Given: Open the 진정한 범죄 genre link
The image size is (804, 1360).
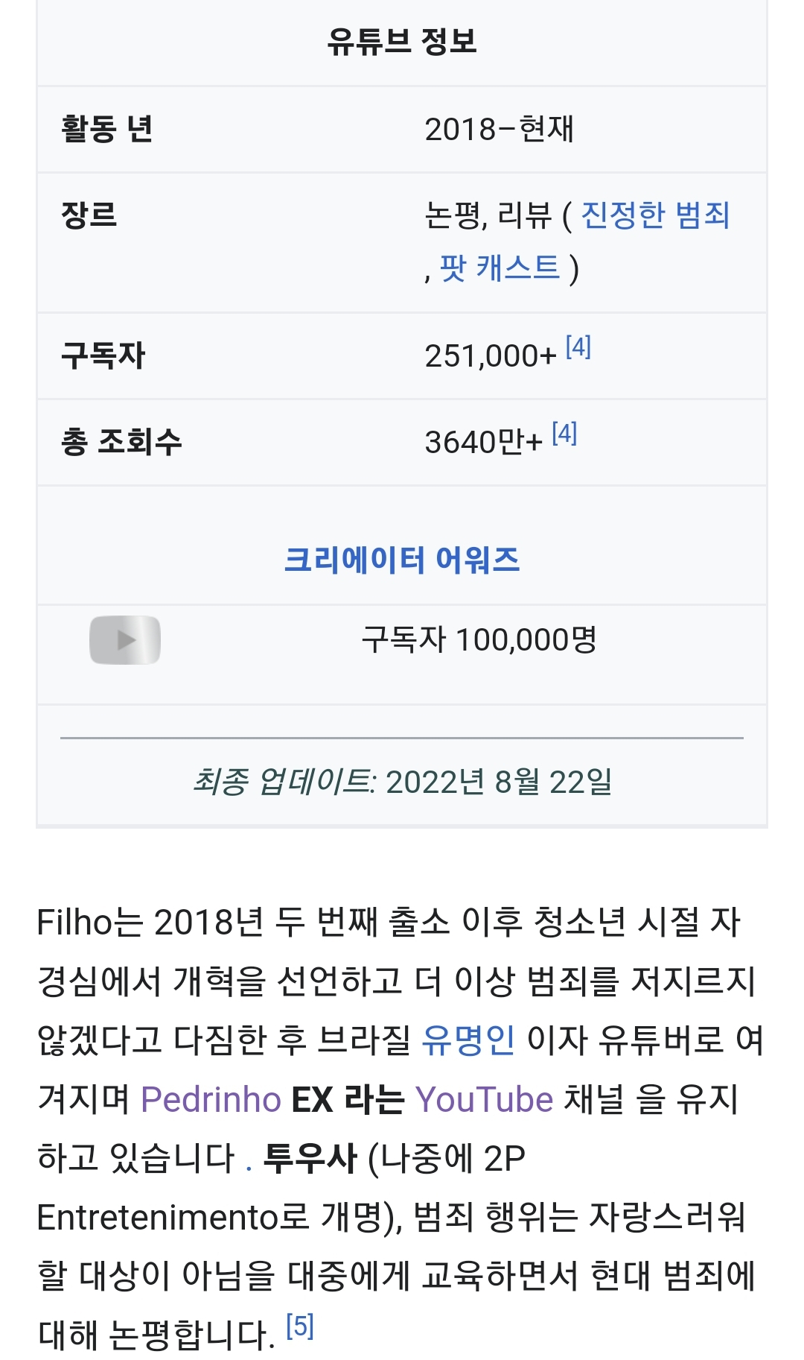Looking at the screenshot, I should 655,215.
